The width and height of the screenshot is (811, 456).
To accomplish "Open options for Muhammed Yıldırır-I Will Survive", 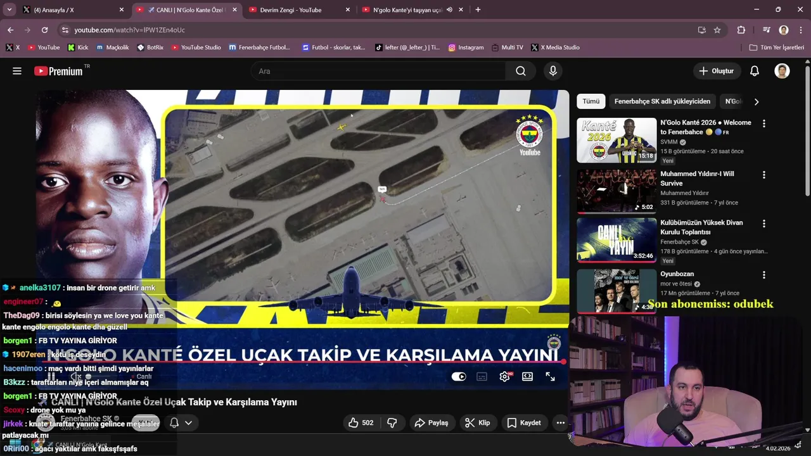I will point(763,175).
